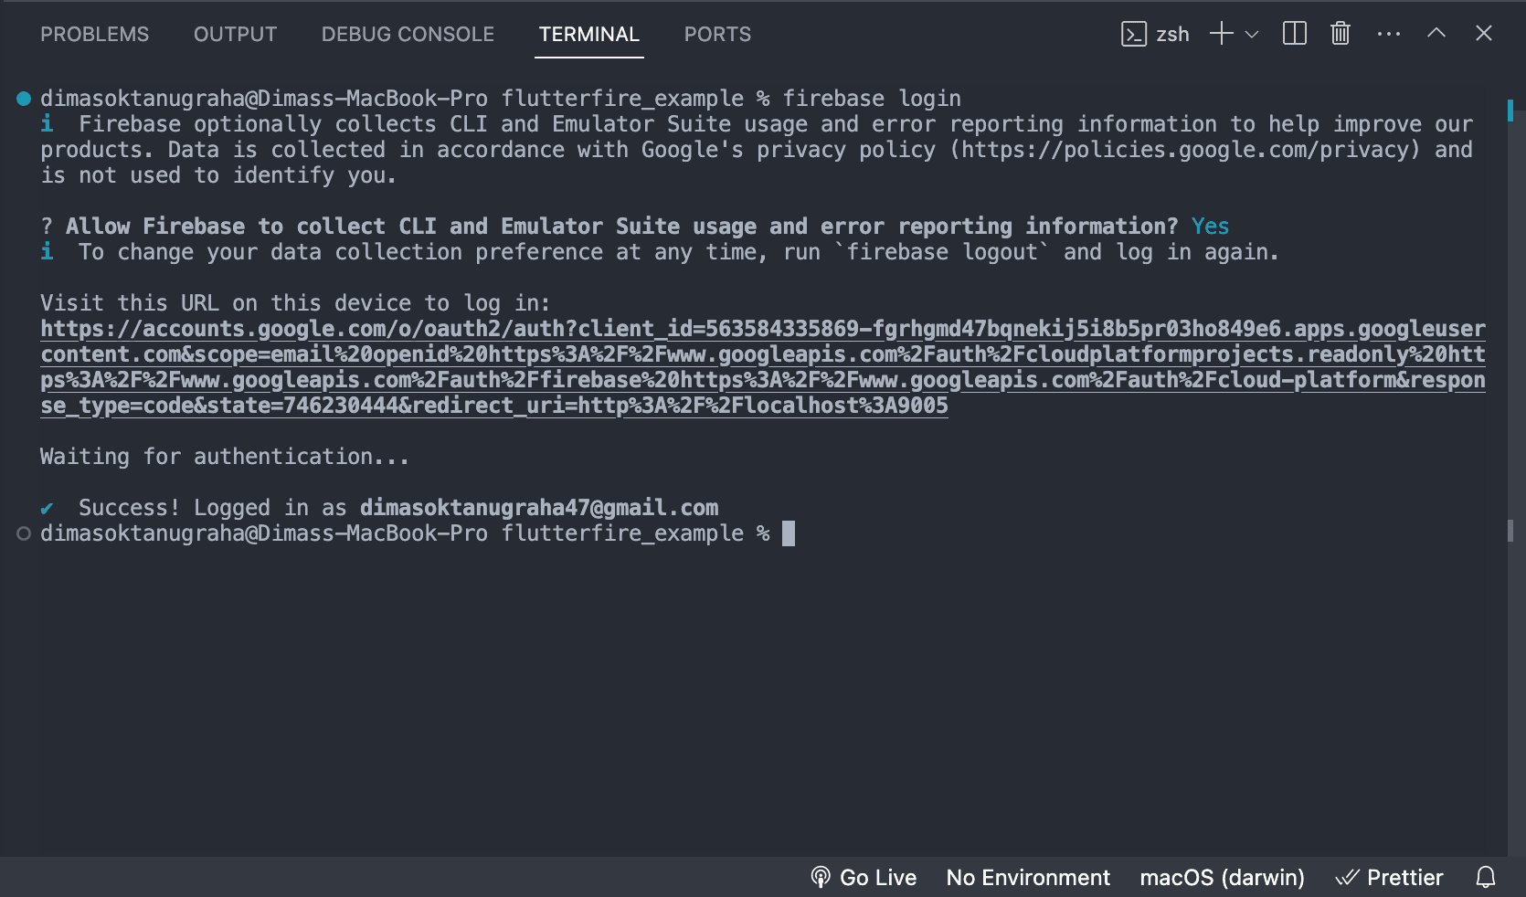Viewport: 1526px width, 897px height.
Task: Show the DEBUG CONSOLE tab
Action: click(x=408, y=35)
